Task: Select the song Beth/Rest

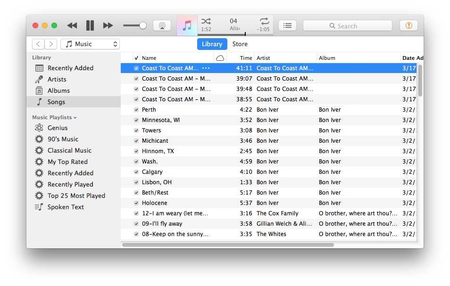Action: pos(268,193)
